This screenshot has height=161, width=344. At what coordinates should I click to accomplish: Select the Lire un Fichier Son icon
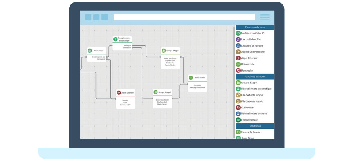(238, 39)
